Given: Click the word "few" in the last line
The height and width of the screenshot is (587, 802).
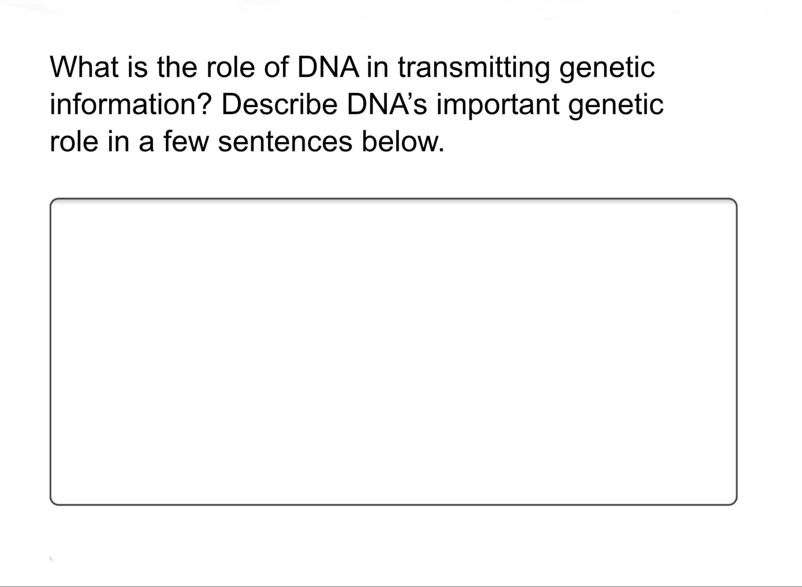Looking at the screenshot, I should pos(186,141).
